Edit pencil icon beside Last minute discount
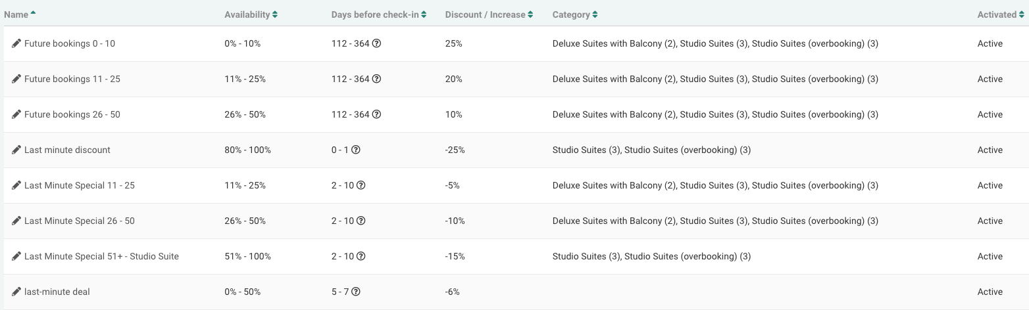 point(16,150)
